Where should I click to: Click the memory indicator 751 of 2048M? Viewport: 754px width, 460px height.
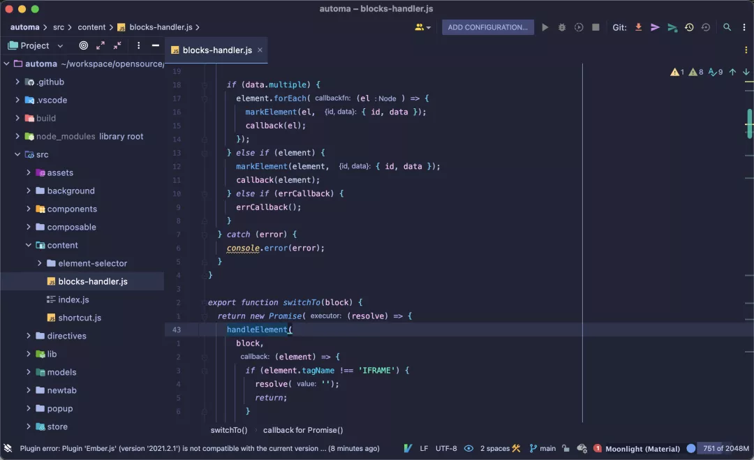click(725, 448)
